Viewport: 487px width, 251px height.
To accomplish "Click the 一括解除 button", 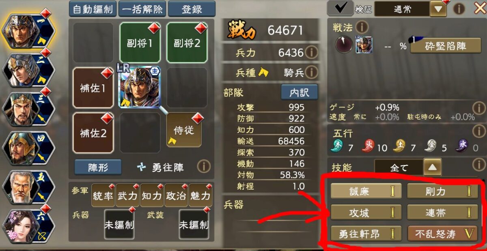I will [142, 9].
